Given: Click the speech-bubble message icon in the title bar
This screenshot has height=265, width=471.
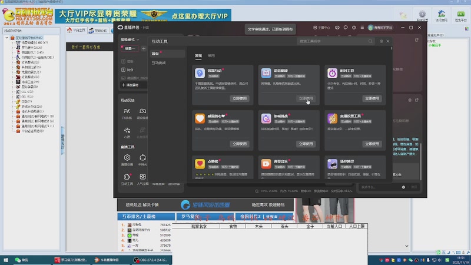Looking at the screenshot, I should click(346, 27).
